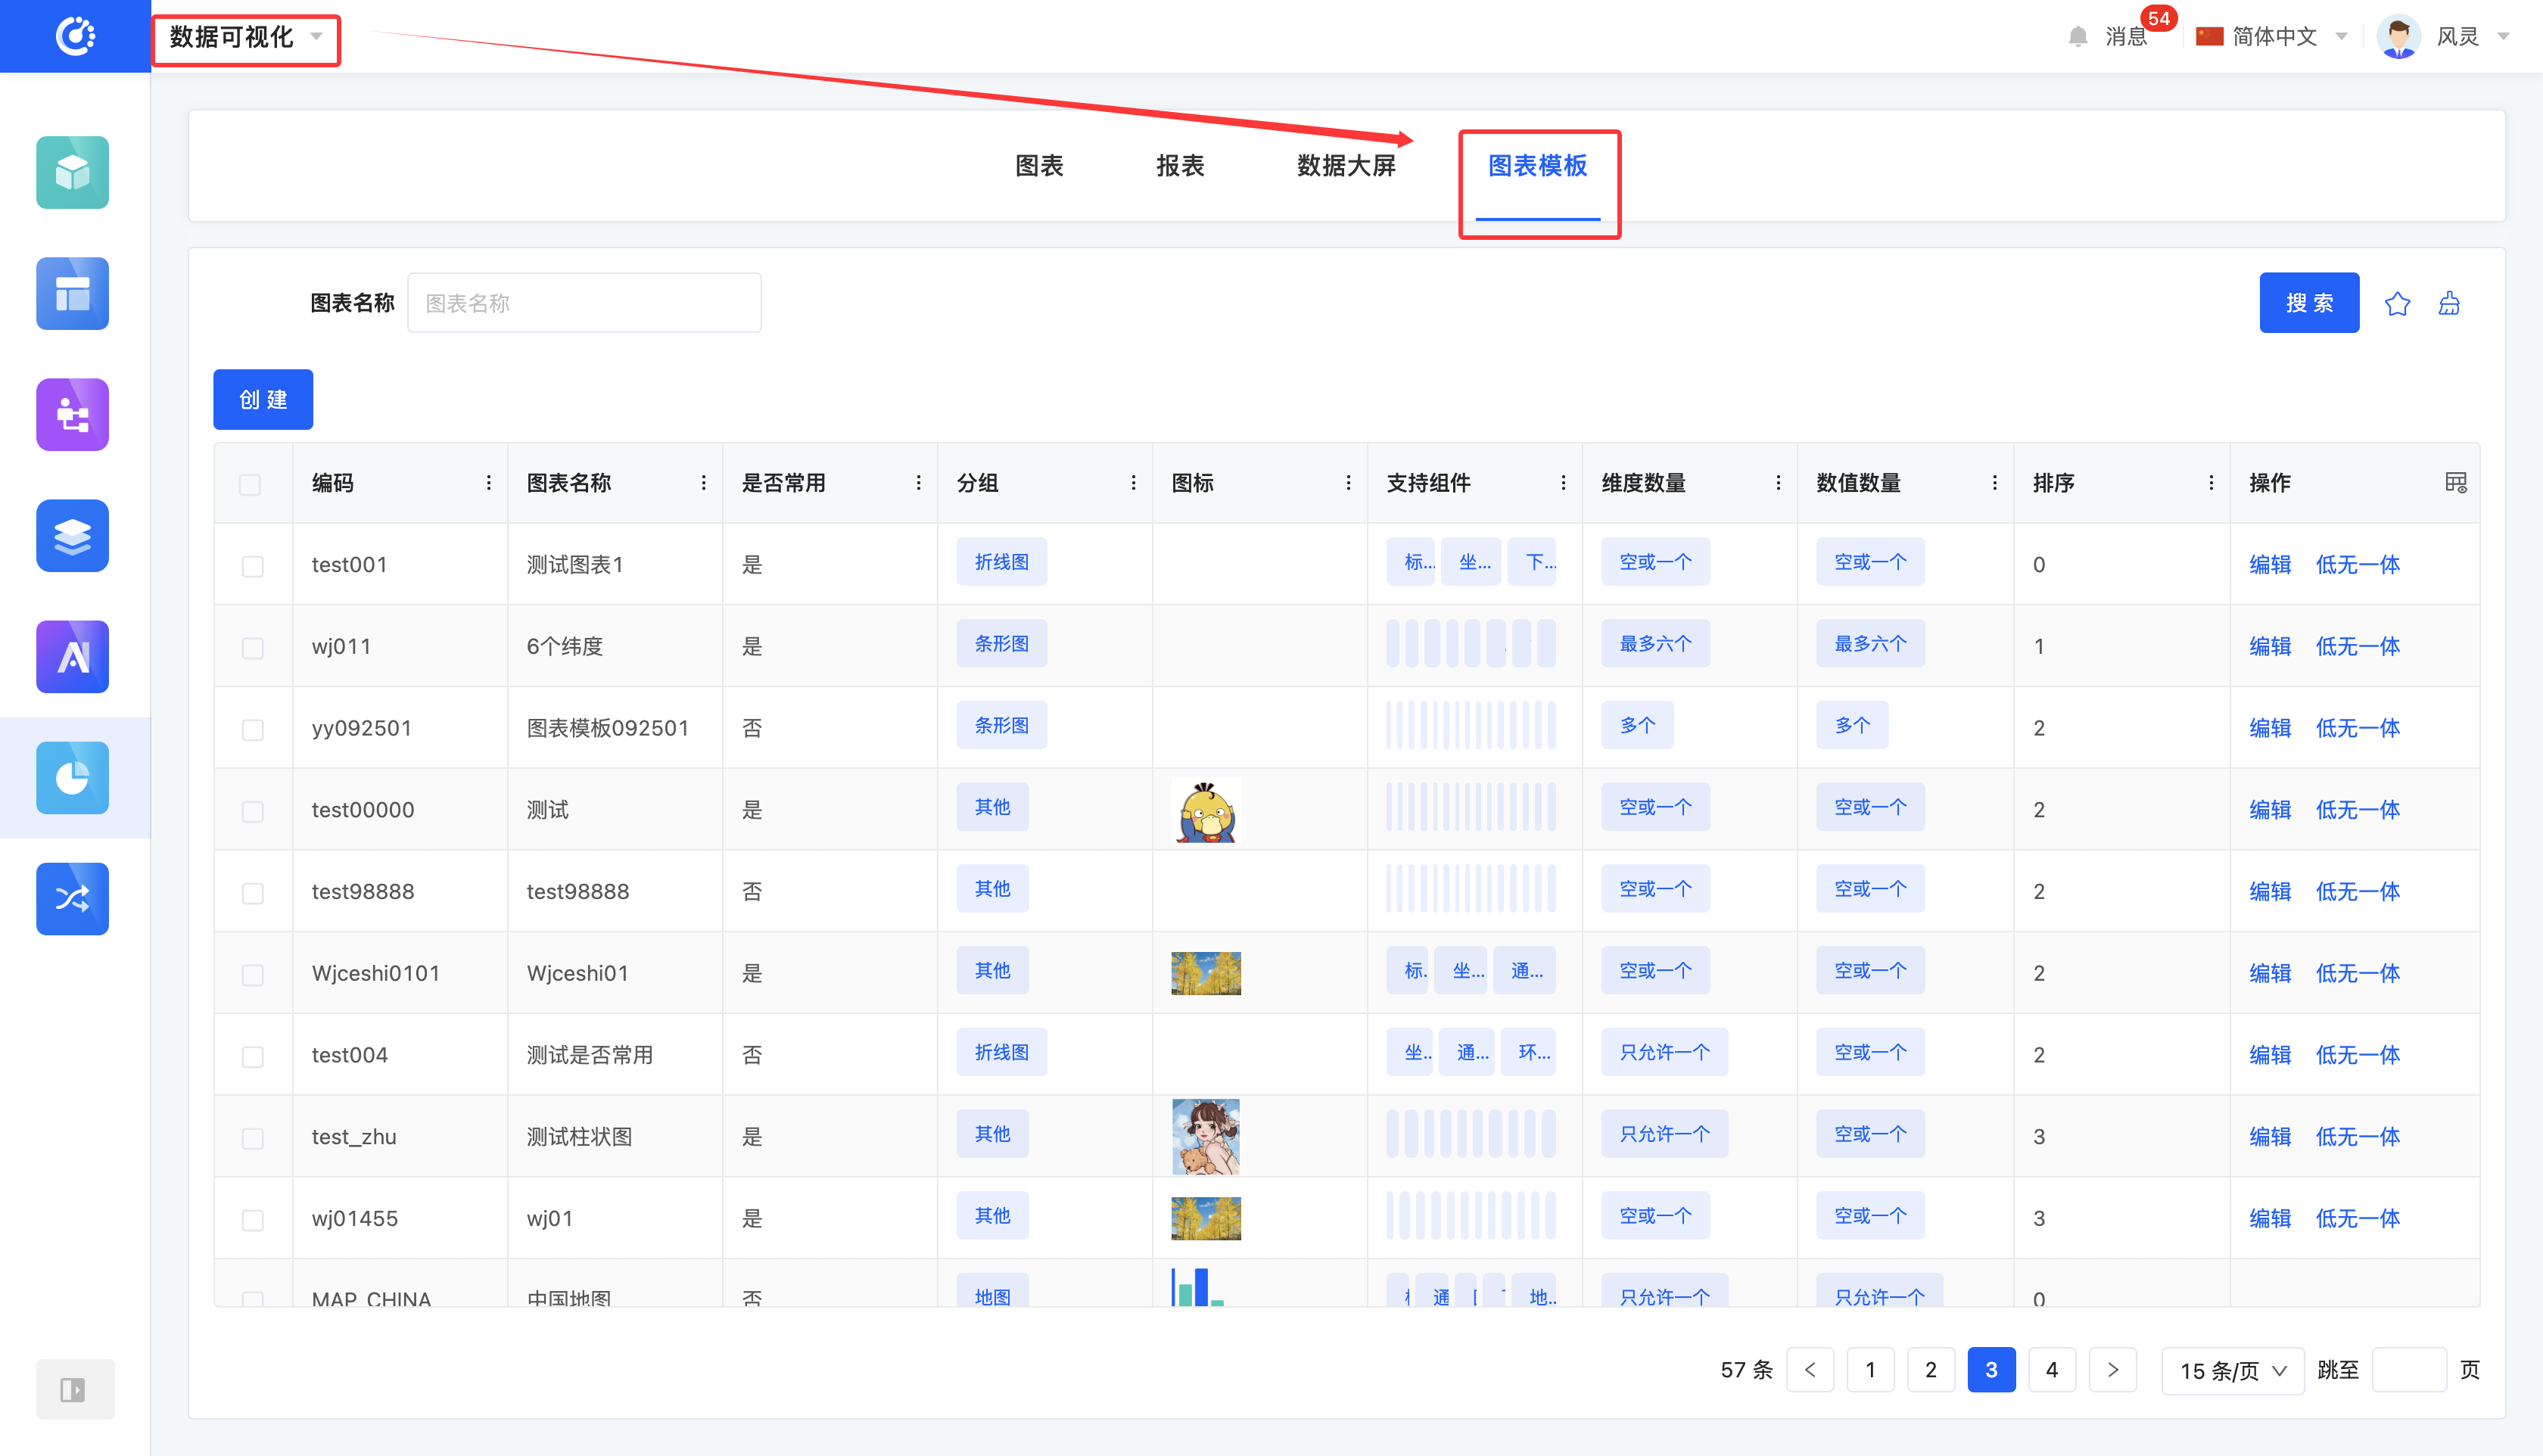Select the wj011 row checkbox

pos(252,647)
